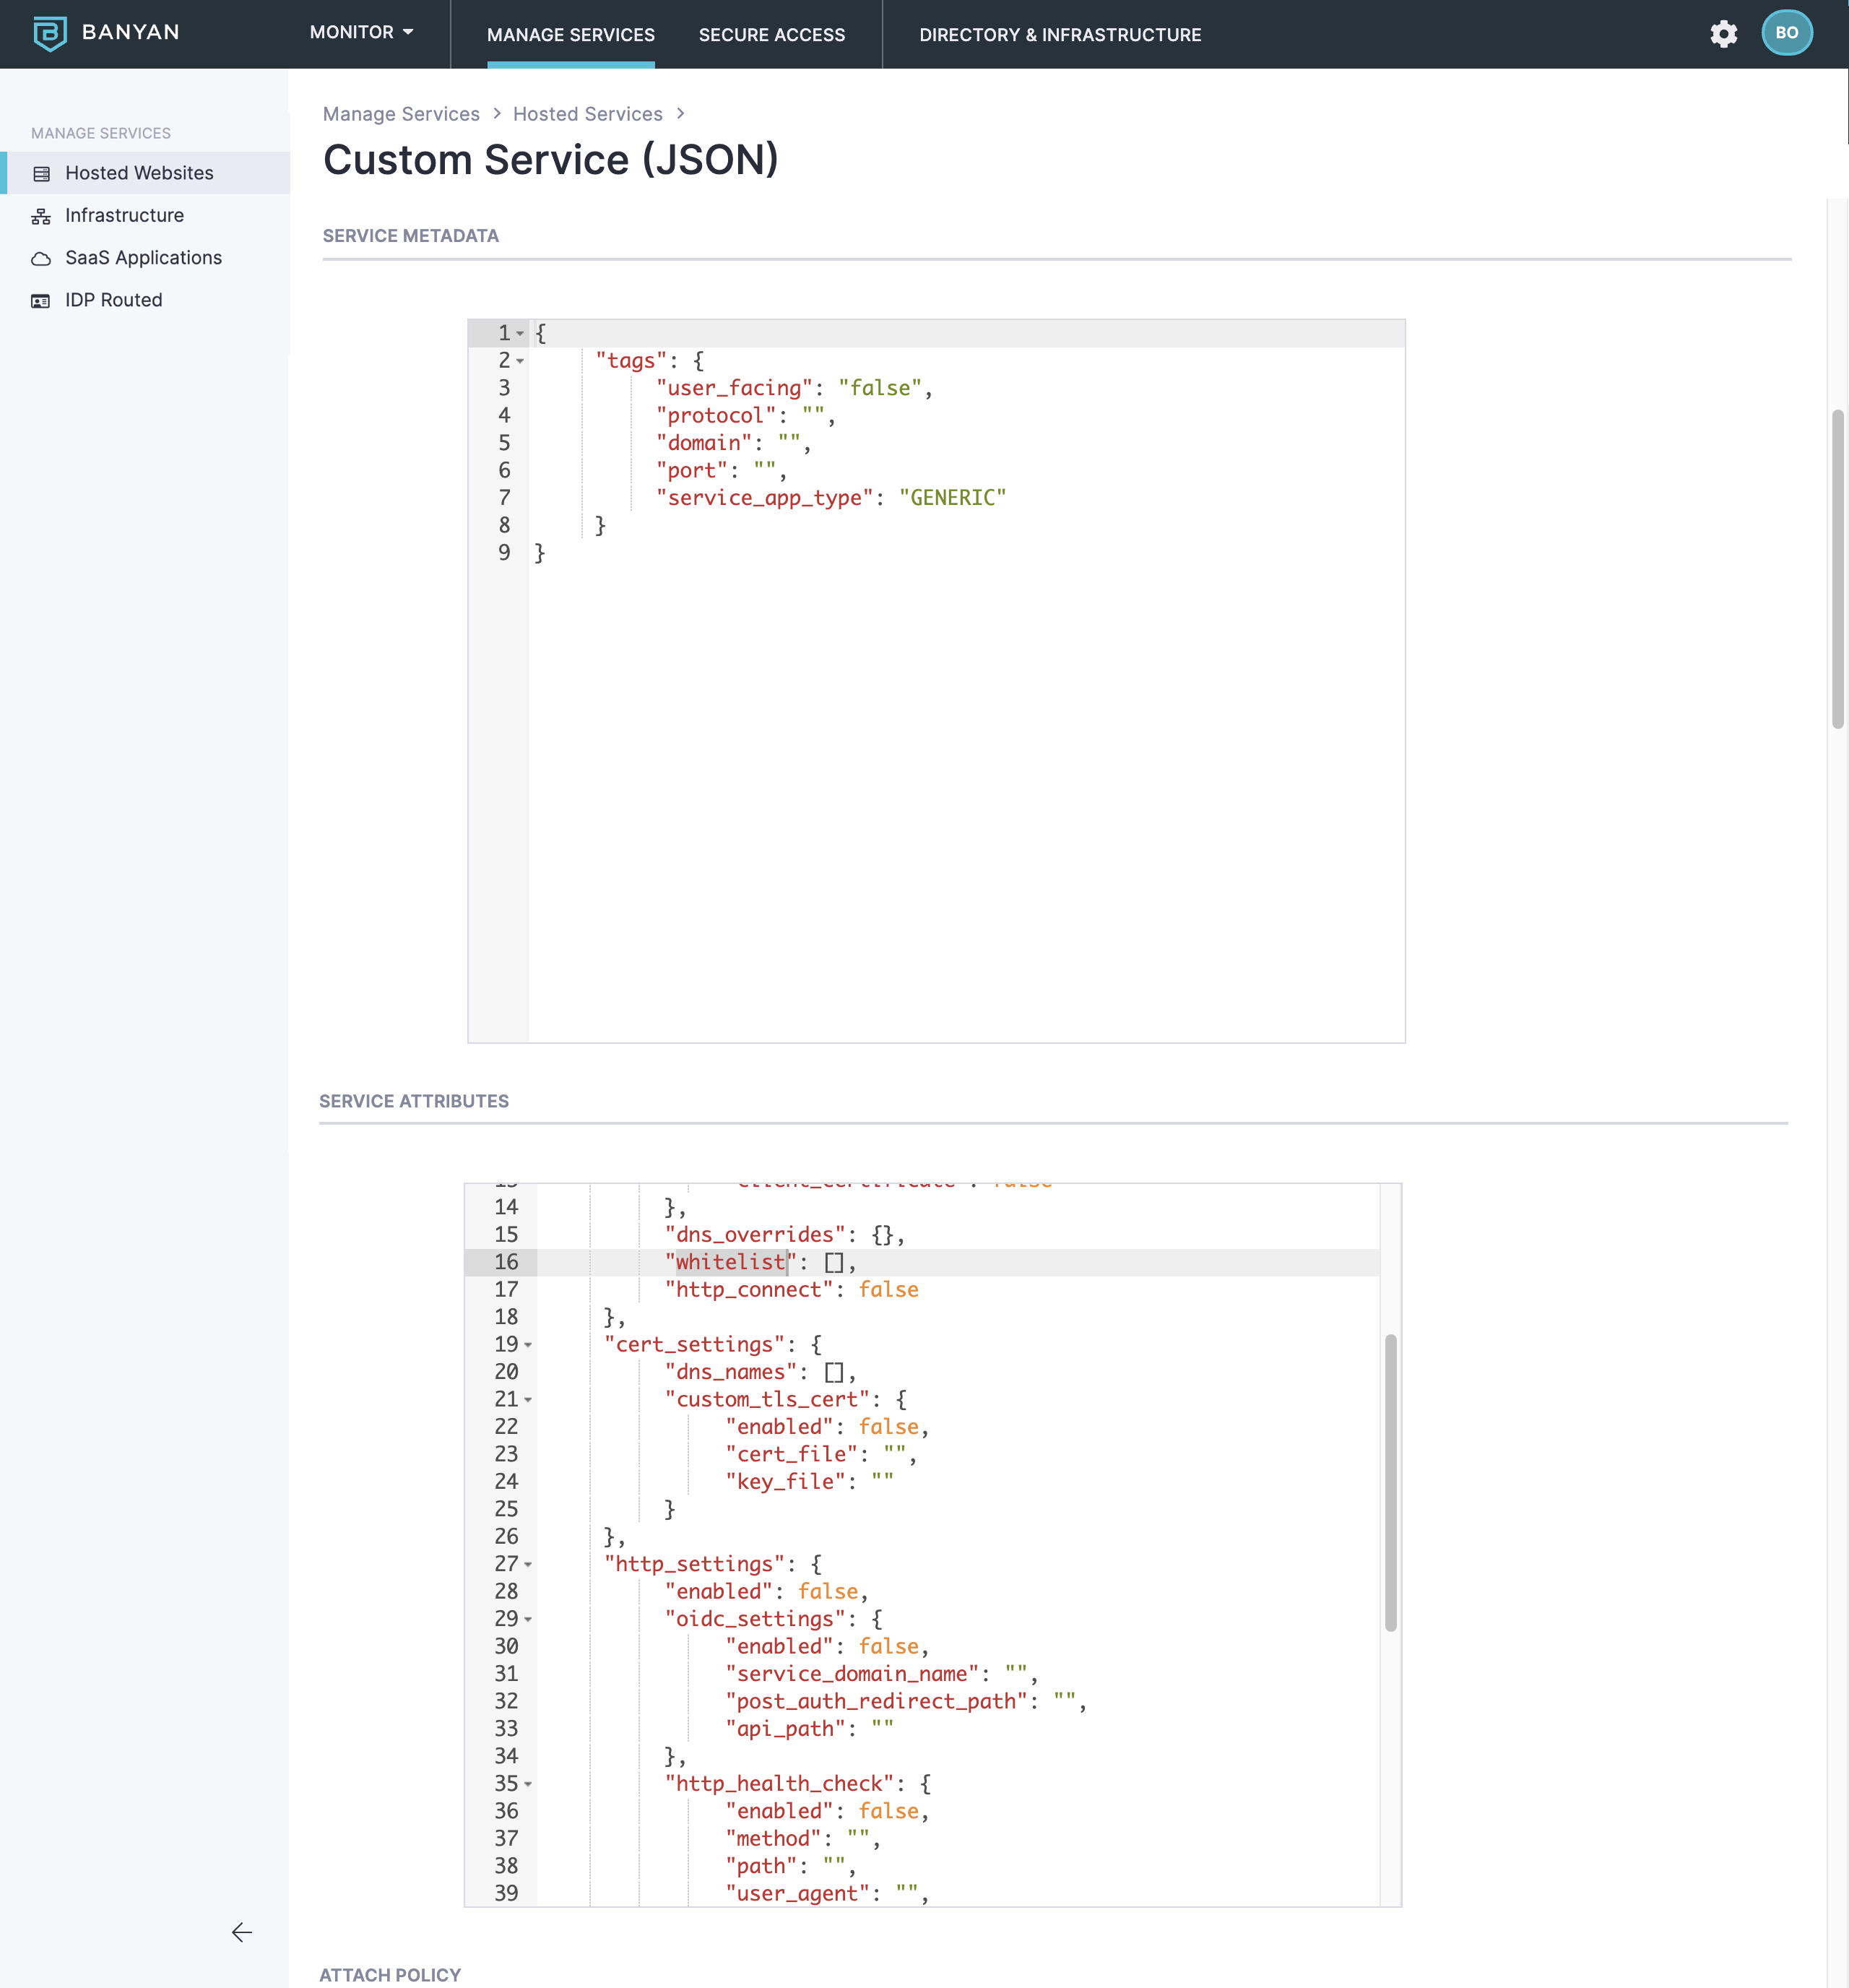This screenshot has width=1849, height=1988.
Task: Collapse the "oidc_settings" block on line 29
Action: click(x=528, y=1620)
